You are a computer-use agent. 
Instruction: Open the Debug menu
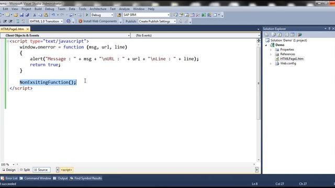(49, 9)
